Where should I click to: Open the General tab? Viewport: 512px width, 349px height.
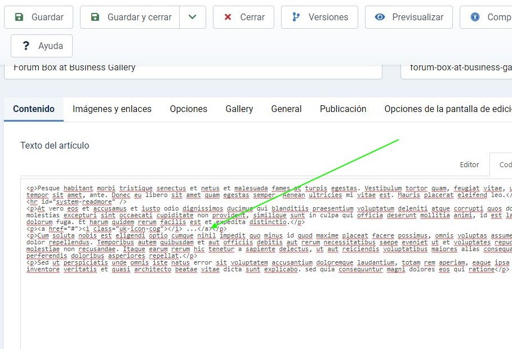[286, 109]
